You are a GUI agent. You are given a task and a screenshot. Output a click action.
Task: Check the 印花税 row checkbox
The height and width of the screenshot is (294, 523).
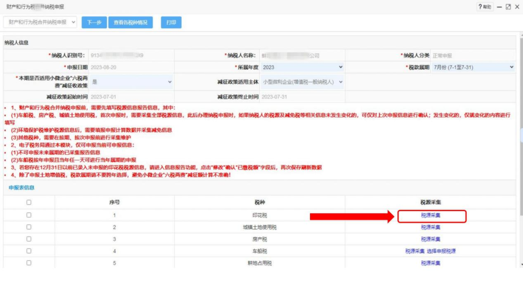pyautogui.click(x=29, y=215)
